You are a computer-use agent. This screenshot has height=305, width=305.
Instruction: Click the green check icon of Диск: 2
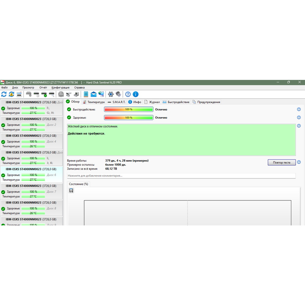click(3, 125)
